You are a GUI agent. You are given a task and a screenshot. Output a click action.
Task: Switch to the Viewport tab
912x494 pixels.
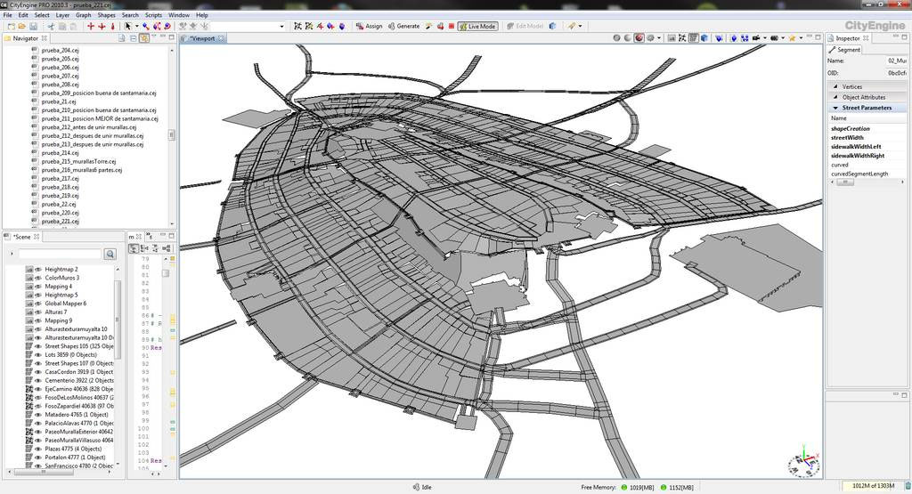204,39
